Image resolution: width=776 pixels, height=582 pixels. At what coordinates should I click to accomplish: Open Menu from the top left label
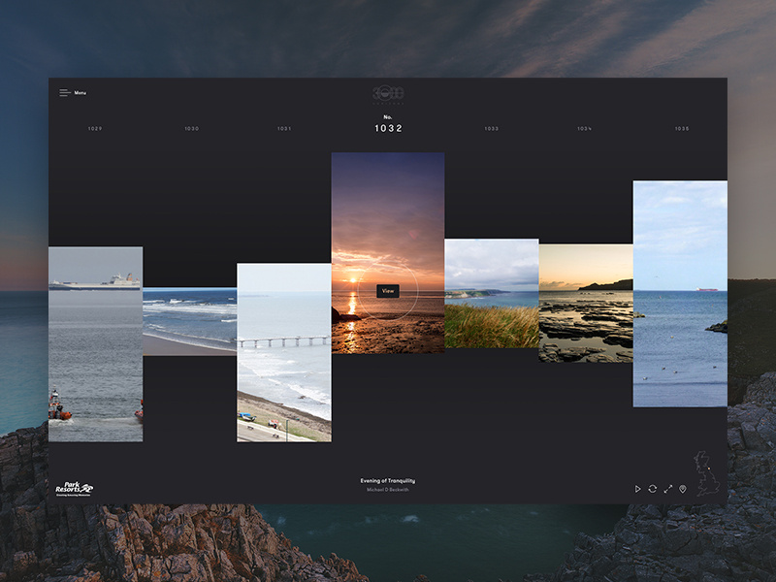point(80,92)
